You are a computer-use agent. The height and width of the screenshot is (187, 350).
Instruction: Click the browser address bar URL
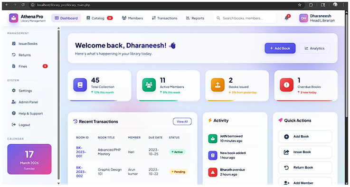tap(64, 5)
